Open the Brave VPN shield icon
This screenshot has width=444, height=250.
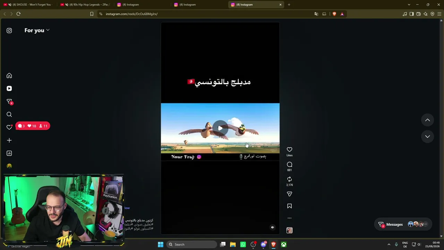pos(433,14)
